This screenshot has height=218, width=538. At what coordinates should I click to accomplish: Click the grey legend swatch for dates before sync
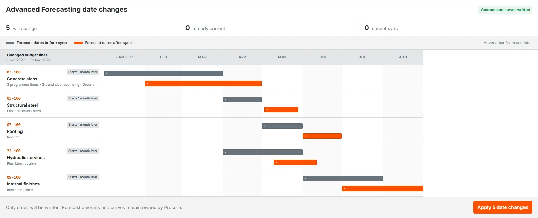pos(10,43)
